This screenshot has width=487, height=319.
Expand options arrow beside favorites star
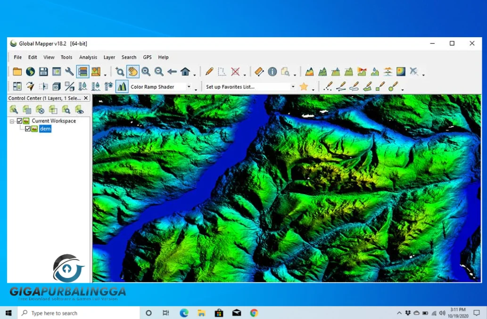click(x=313, y=90)
